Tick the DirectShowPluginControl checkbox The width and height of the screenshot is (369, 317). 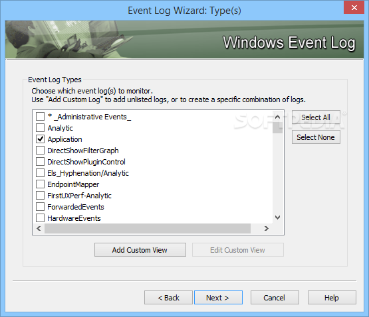tap(41, 161)
